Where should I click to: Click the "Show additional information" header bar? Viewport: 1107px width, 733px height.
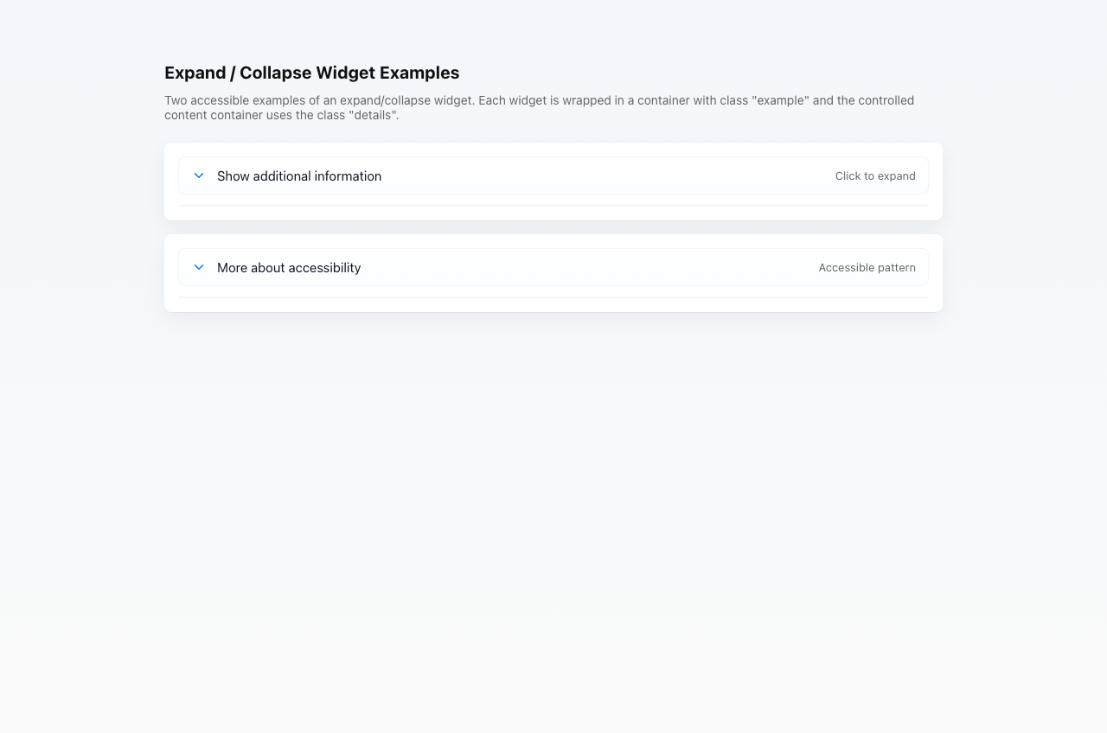pos(553,175)
